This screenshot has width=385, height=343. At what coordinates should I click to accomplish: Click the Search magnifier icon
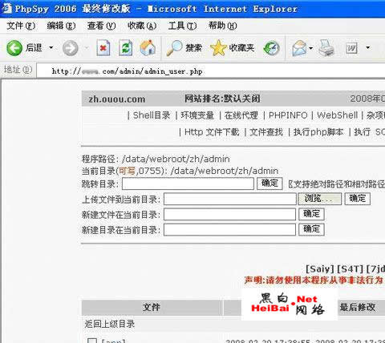click(x=174, y=48)
